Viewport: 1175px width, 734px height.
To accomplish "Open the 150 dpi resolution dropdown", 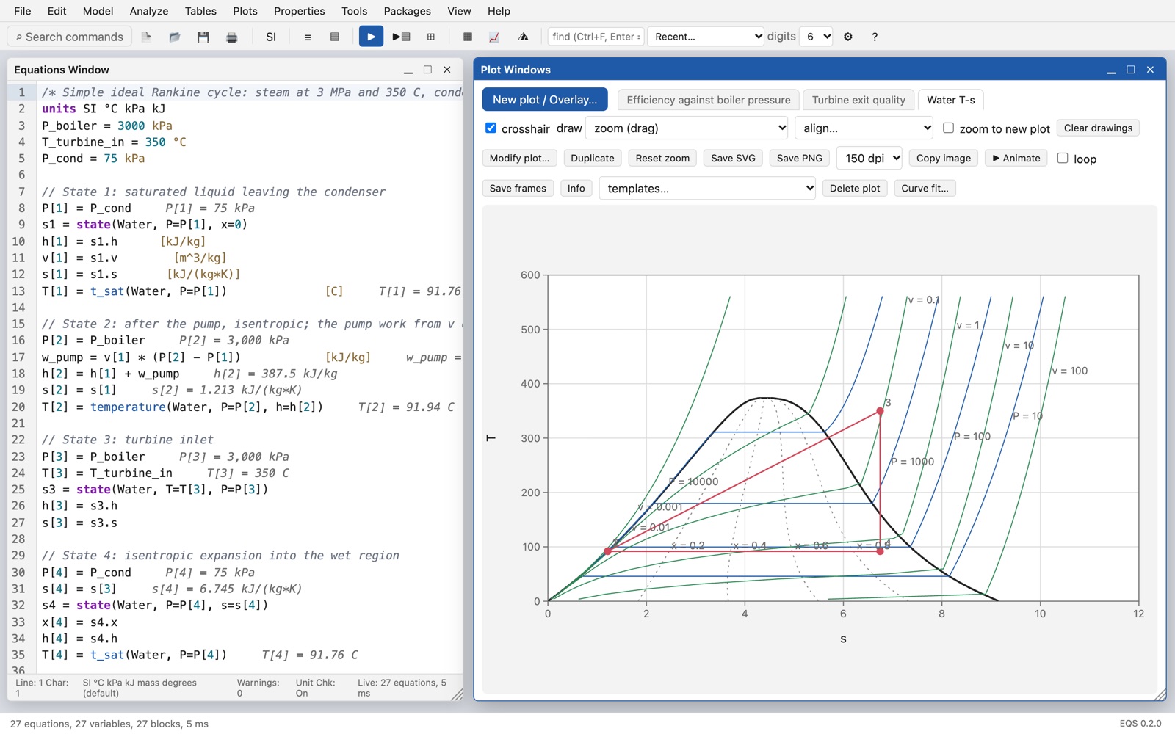I will point(869,158).
